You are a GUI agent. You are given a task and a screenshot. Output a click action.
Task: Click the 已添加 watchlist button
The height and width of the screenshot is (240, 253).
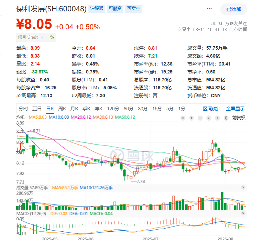[x=234, y=9]
